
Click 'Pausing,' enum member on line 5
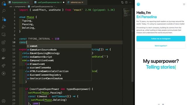[28, 24]
